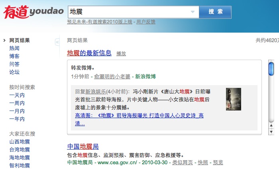Screen dimensions: 279x169
Task: Open the 新浪娱乐 link in the reply
Action: (96, 91)
